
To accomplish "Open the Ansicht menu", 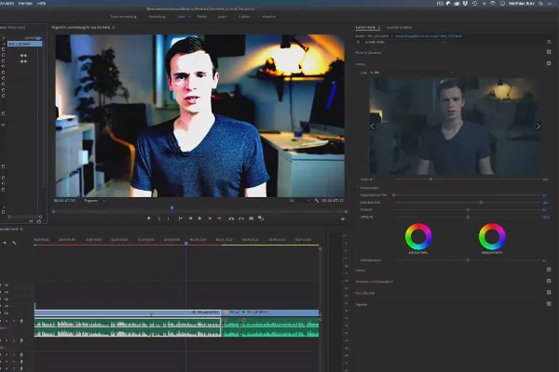I will (7, 3).
